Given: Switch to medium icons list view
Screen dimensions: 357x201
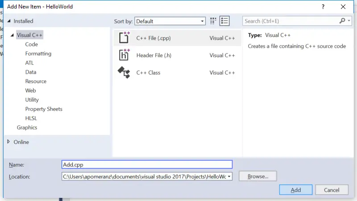Looking at the screenshot, I should 224,21.
